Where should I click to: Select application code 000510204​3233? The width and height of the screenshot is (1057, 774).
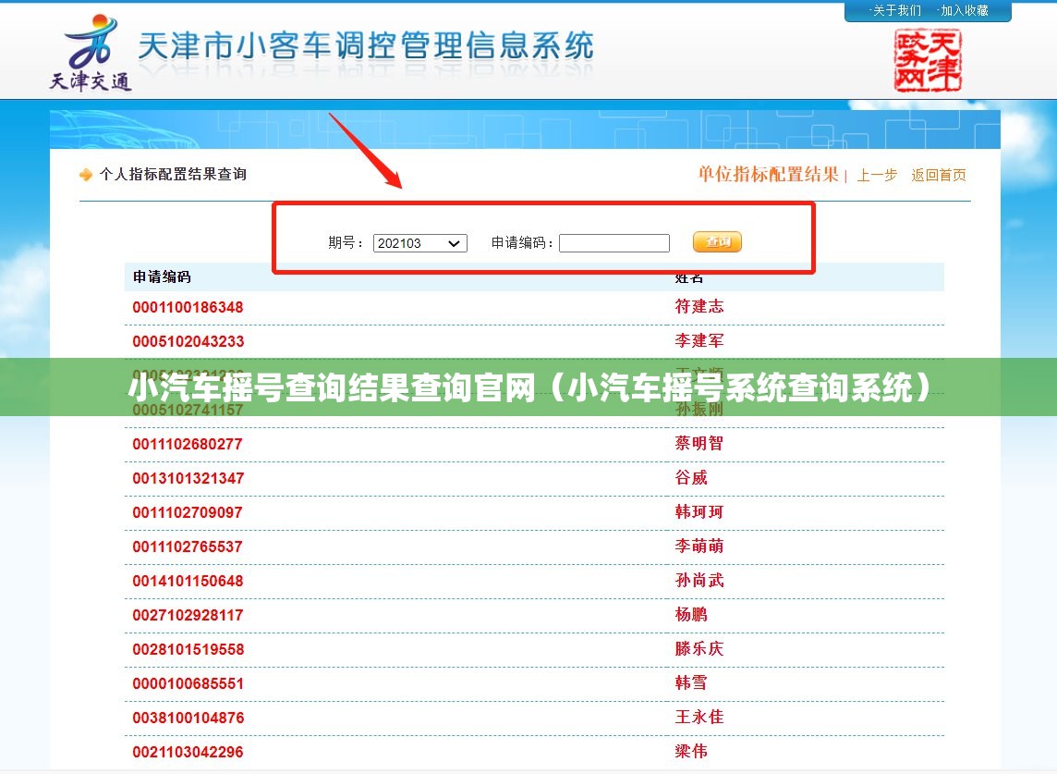click(188, 341)
